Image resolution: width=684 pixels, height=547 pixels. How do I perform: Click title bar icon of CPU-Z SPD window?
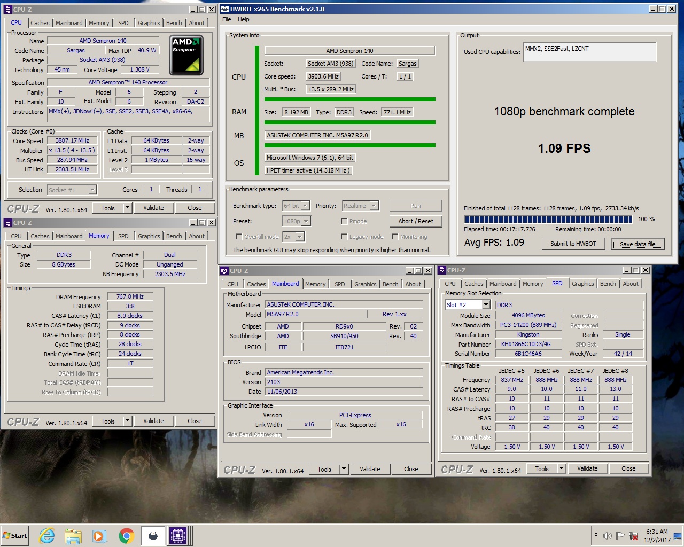(x=442, y=270)
